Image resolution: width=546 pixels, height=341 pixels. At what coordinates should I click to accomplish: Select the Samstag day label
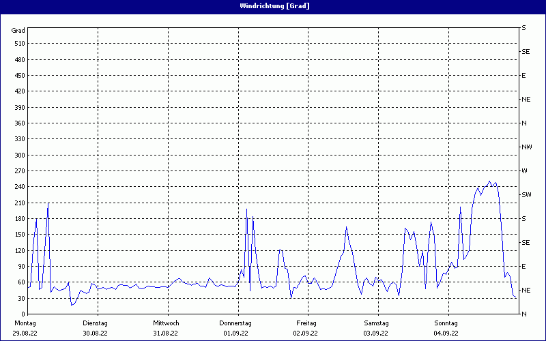376,323
